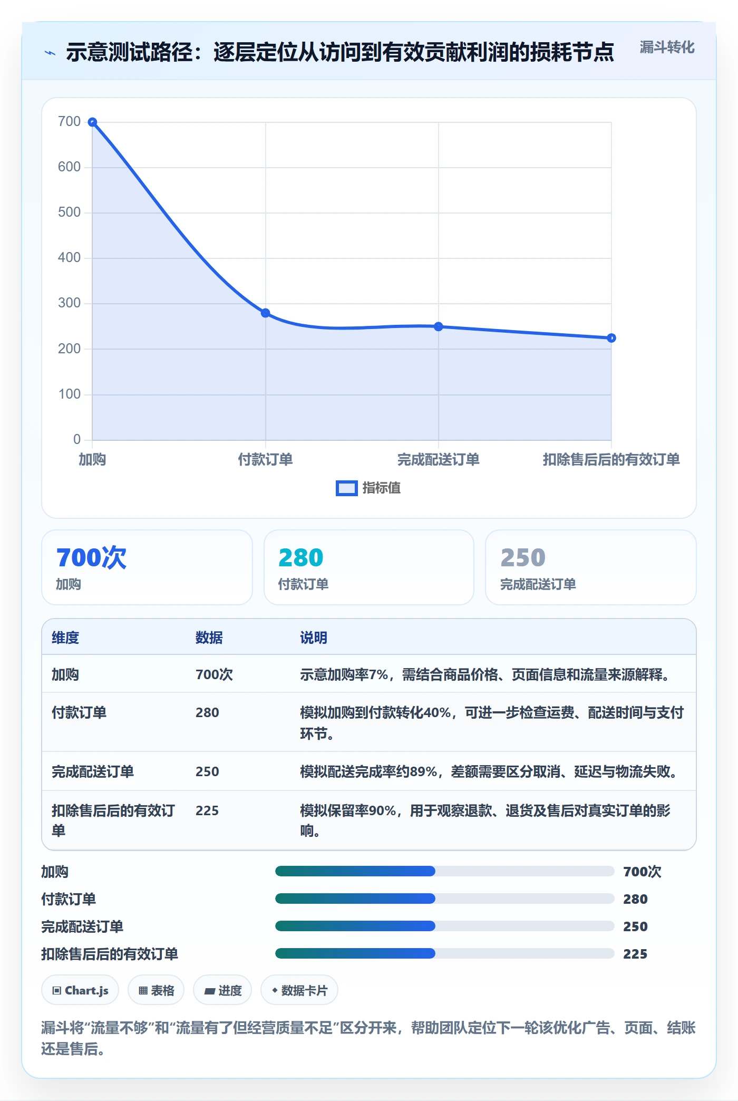This screenshot has width=738, height=1101.
Task: Open the 280 付款订单 data card
Action: click(x=369, y=567)
